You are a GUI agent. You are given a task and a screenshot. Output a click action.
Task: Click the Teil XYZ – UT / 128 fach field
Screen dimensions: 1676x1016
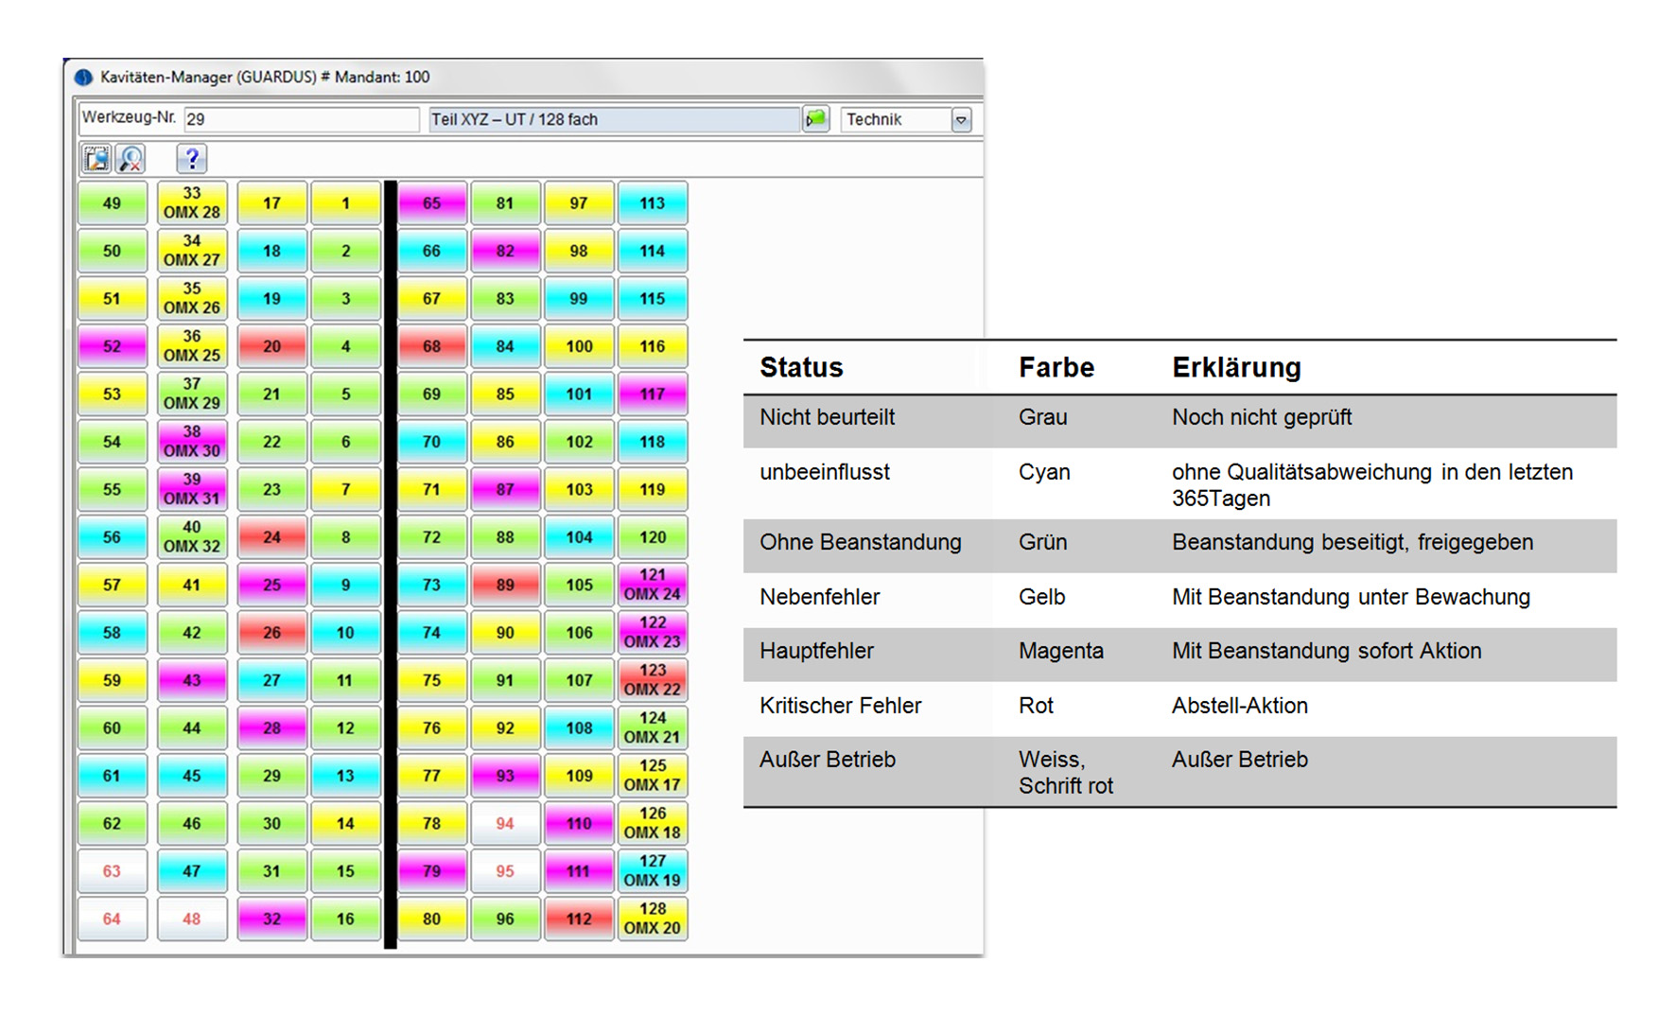pos(613,119)
